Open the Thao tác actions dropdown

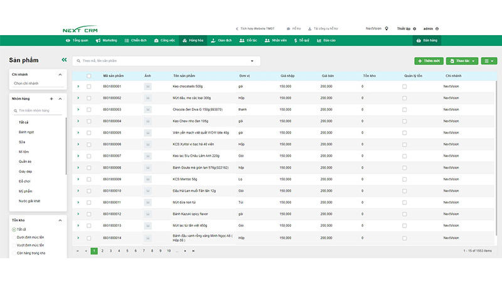tap(462, 61)
